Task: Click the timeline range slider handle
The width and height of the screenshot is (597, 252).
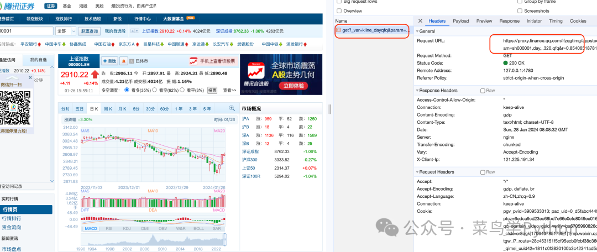Action: 225,240
